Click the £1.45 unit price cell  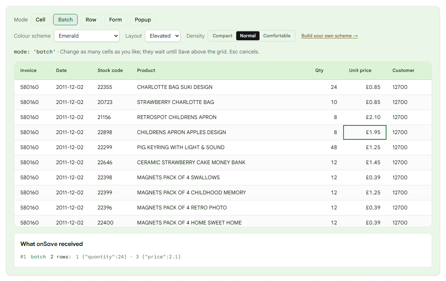[x=365, y=162]
